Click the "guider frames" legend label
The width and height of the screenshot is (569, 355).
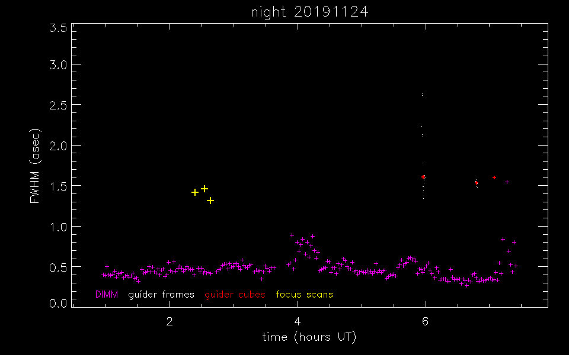[x=161, y=295]
